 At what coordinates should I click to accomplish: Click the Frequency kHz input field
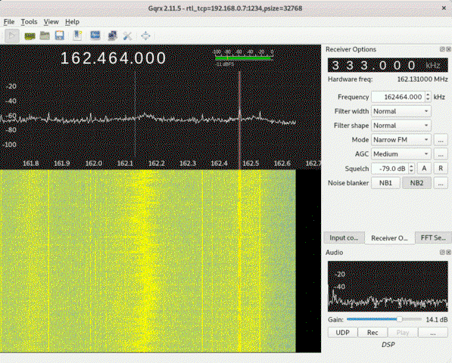[x=398, y=97]
